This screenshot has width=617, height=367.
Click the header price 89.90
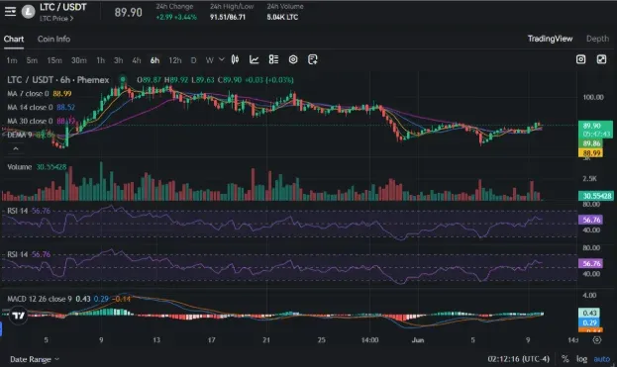(129, 12)
